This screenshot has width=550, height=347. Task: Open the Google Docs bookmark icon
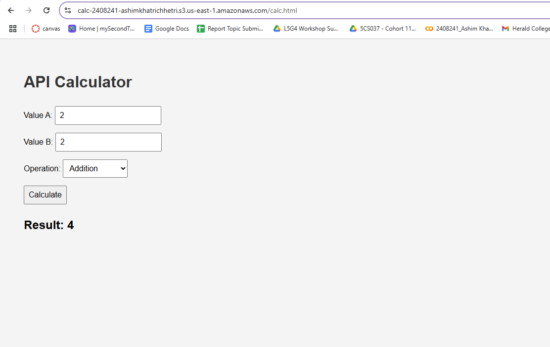pos(148,29)
